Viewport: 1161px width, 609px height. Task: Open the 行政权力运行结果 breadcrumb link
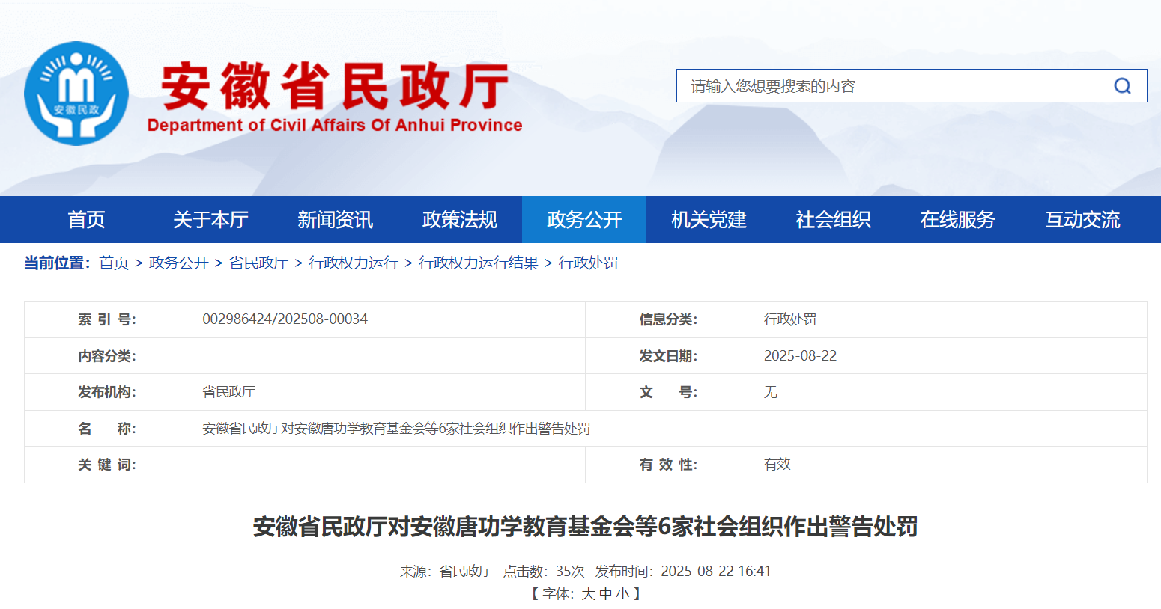(477, 263)
